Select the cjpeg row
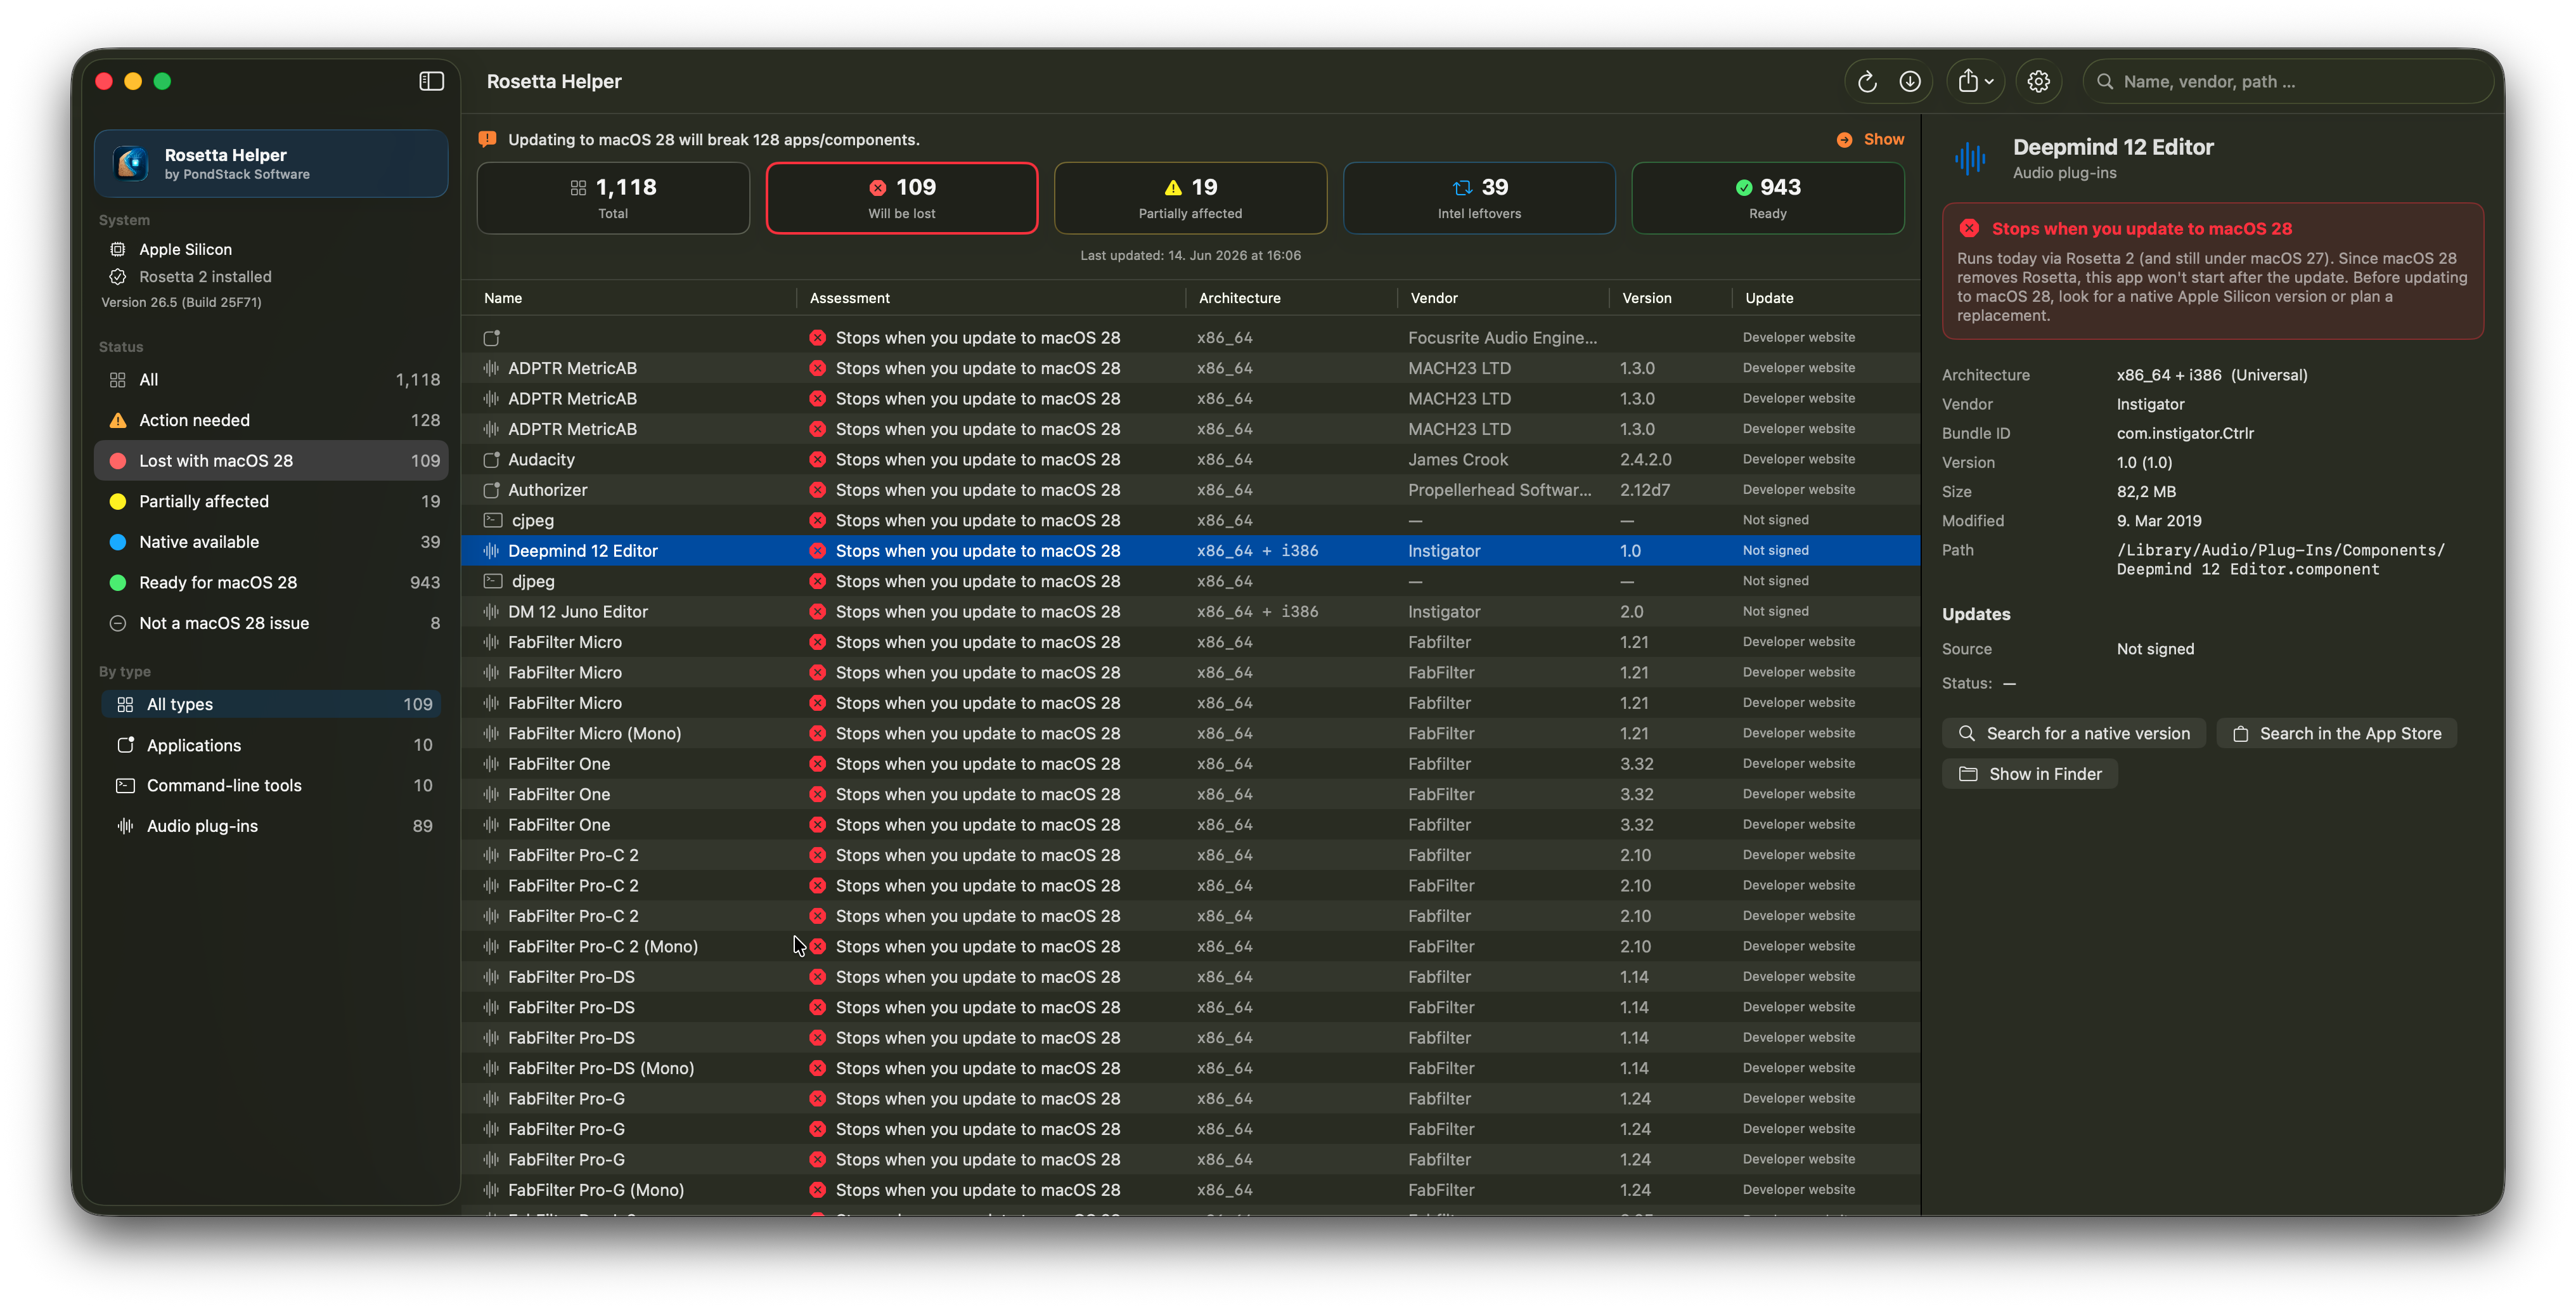2576x1310 pixels. point(1190,520)
